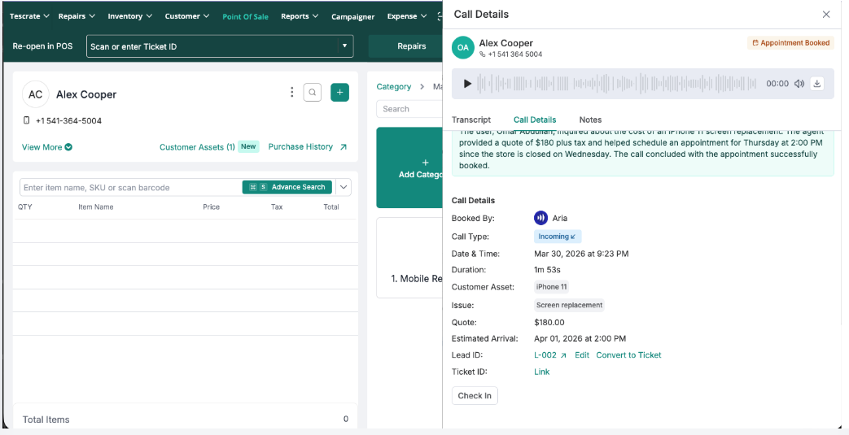Click the item name or SKU input field
849x435 pixels.
(x=130, y=188)
